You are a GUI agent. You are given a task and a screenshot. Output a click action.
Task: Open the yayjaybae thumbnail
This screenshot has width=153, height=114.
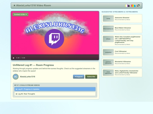[108, 52]
